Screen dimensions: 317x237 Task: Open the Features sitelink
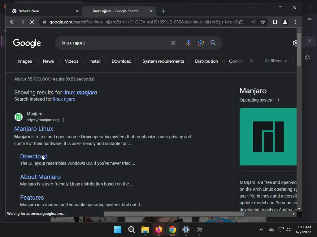[x=32, y=197]
